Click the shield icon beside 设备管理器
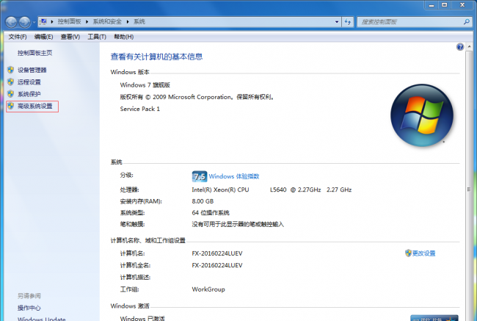The height and width of the screenshot is (321, 477). click(x=11, y=70)
